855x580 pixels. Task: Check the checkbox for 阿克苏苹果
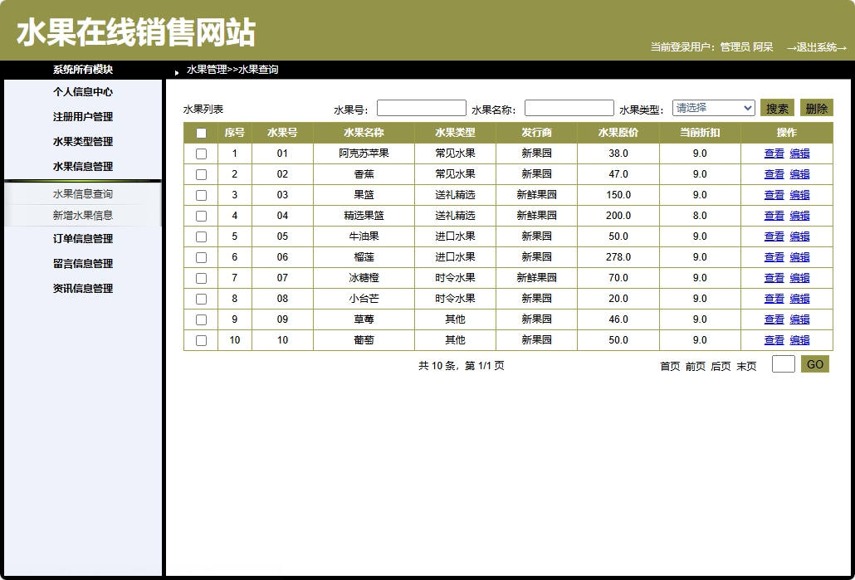[x=200, y=154]
